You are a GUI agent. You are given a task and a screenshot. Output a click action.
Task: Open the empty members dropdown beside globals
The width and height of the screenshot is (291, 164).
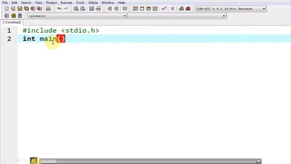pos(177,16)
